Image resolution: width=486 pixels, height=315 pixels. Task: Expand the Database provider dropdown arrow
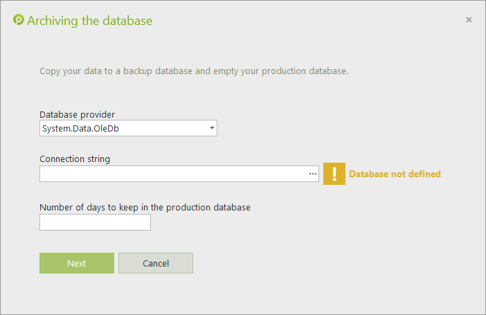[211, 128]
